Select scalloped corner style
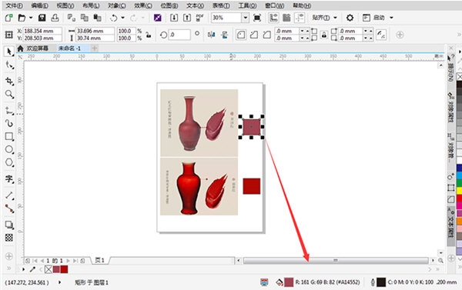 (x=254, y=35)
